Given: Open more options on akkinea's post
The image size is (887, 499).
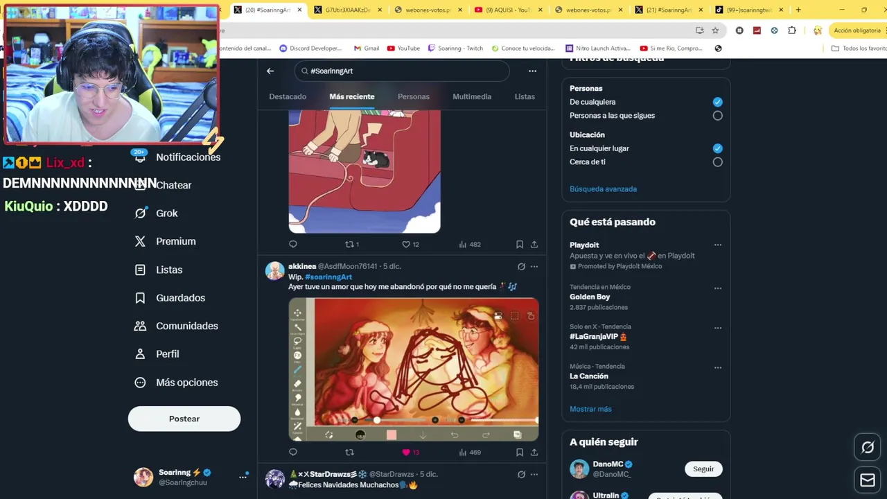Looking at the screenshot, I should 534,266.
